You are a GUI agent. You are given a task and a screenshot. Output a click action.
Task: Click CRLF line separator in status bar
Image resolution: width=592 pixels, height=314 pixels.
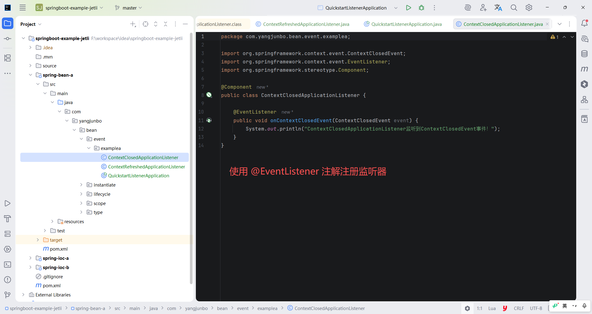tap(519, 308)
